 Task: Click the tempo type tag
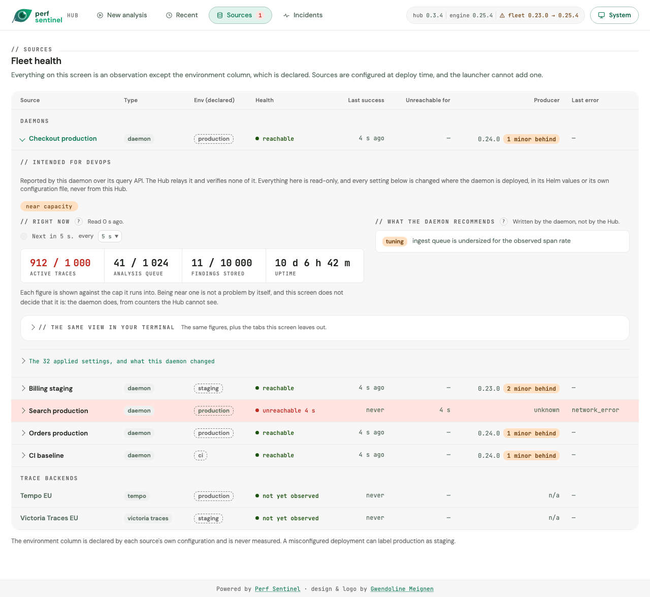(137, 496)
